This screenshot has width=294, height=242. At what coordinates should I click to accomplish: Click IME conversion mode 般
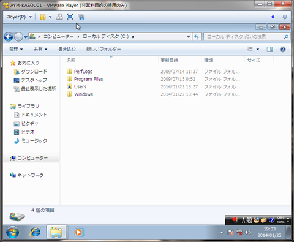click(249, 220)
